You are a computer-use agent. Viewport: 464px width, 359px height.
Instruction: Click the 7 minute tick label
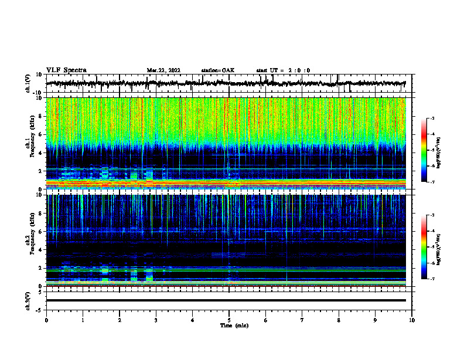(x=302, y=320)
